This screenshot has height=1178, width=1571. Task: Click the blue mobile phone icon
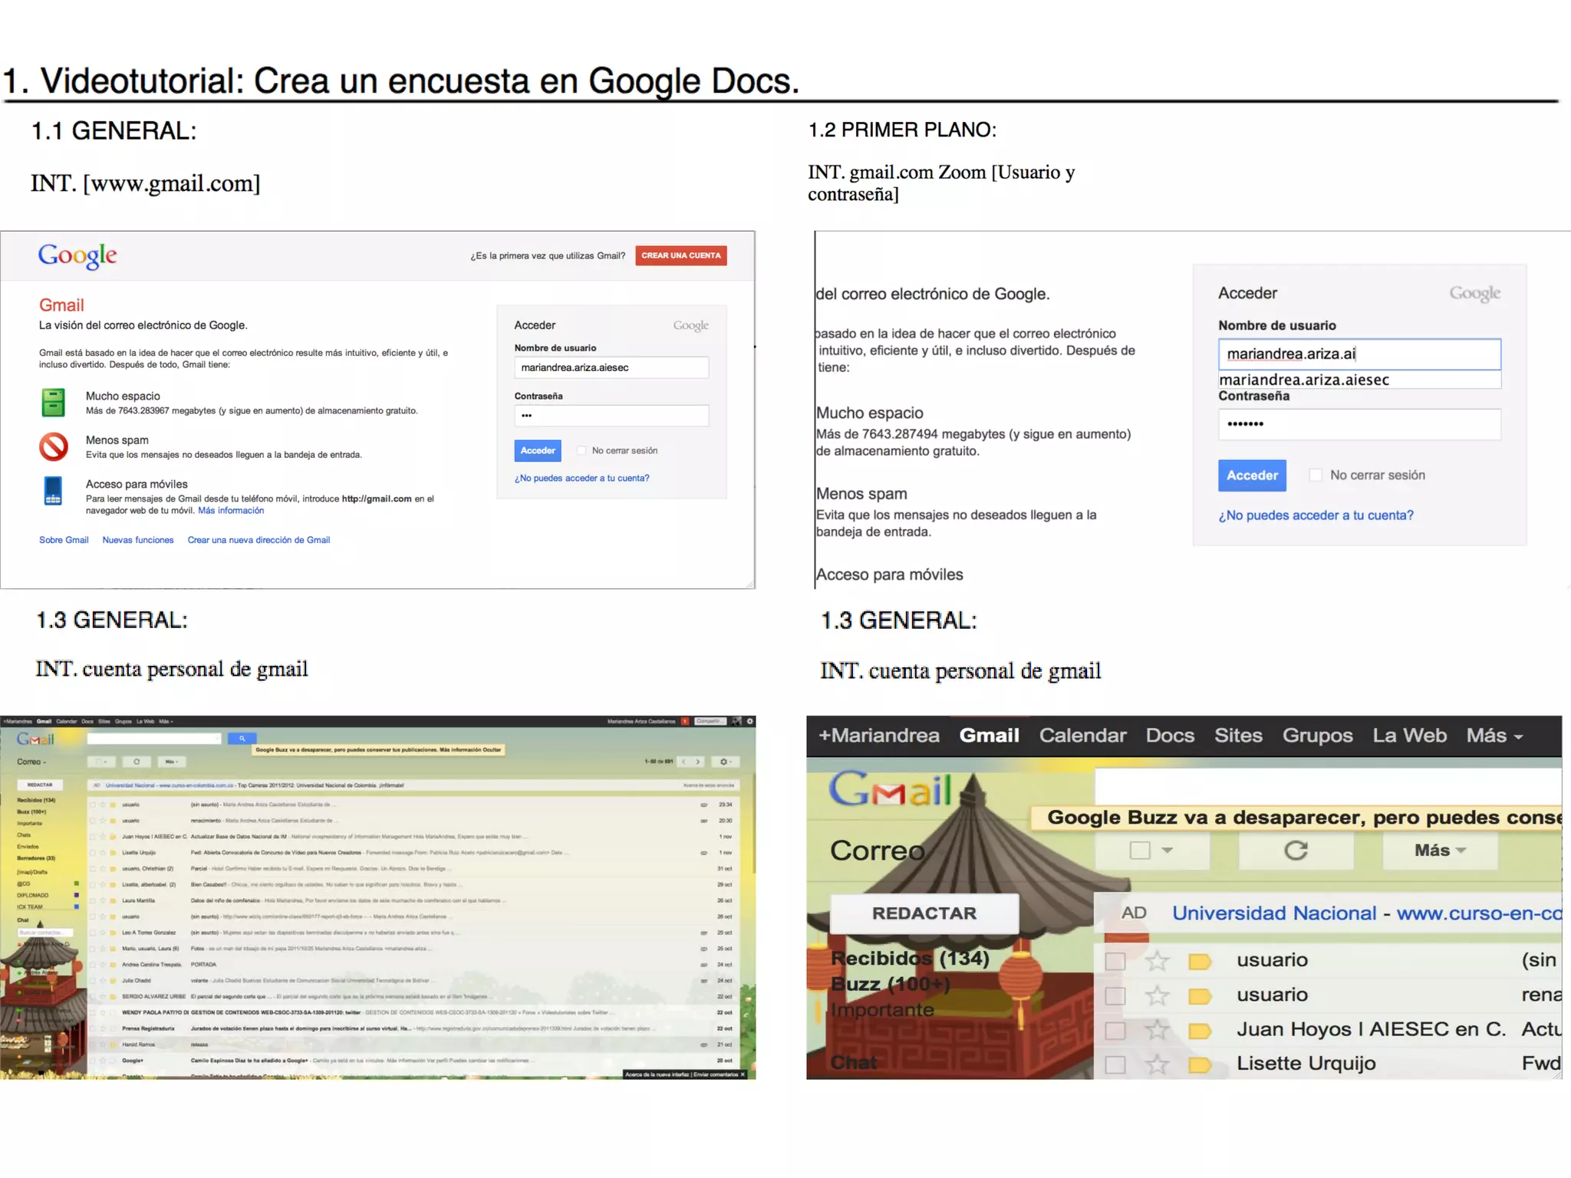[53, 491]
